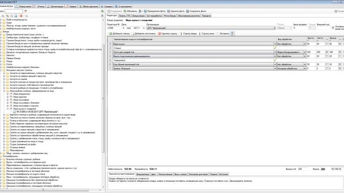Toggle the checkbox after Выход in Тесто для оладий row
Screen dimensions: 344x193
pyautogui.click(x=340, y=52)
